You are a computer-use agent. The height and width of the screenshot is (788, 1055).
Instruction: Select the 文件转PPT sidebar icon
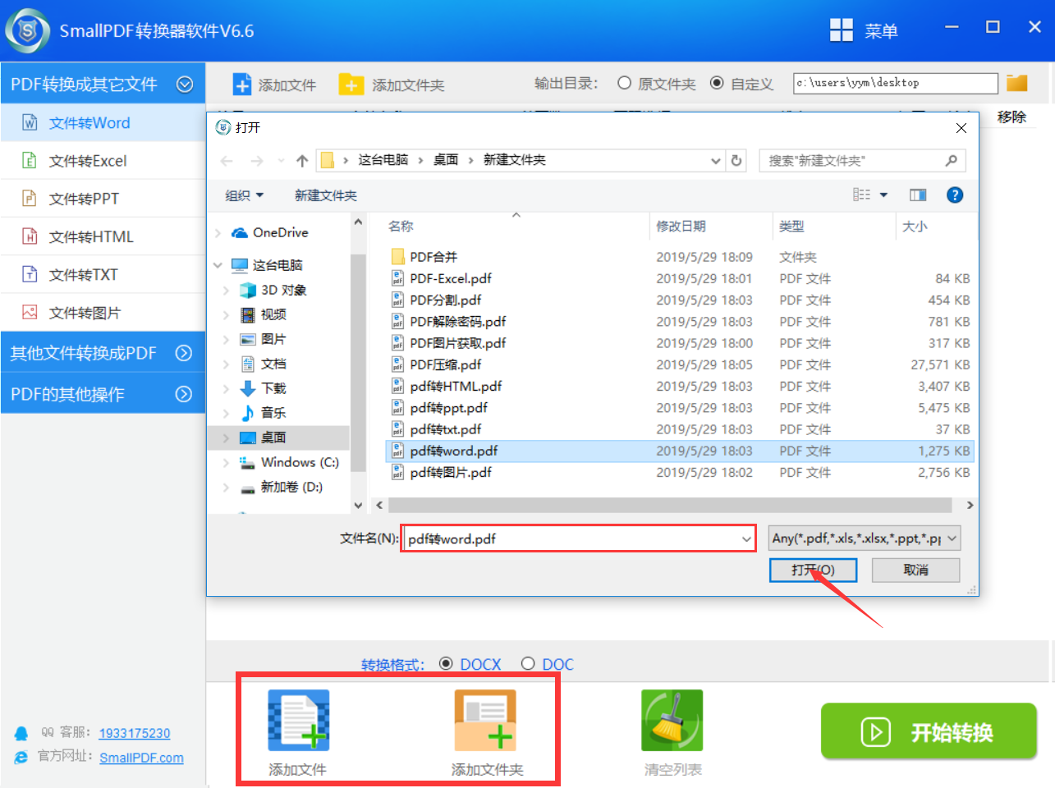click(30, 199)
